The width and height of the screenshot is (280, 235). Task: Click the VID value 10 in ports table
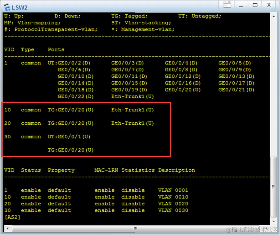(x=7, y=110)
